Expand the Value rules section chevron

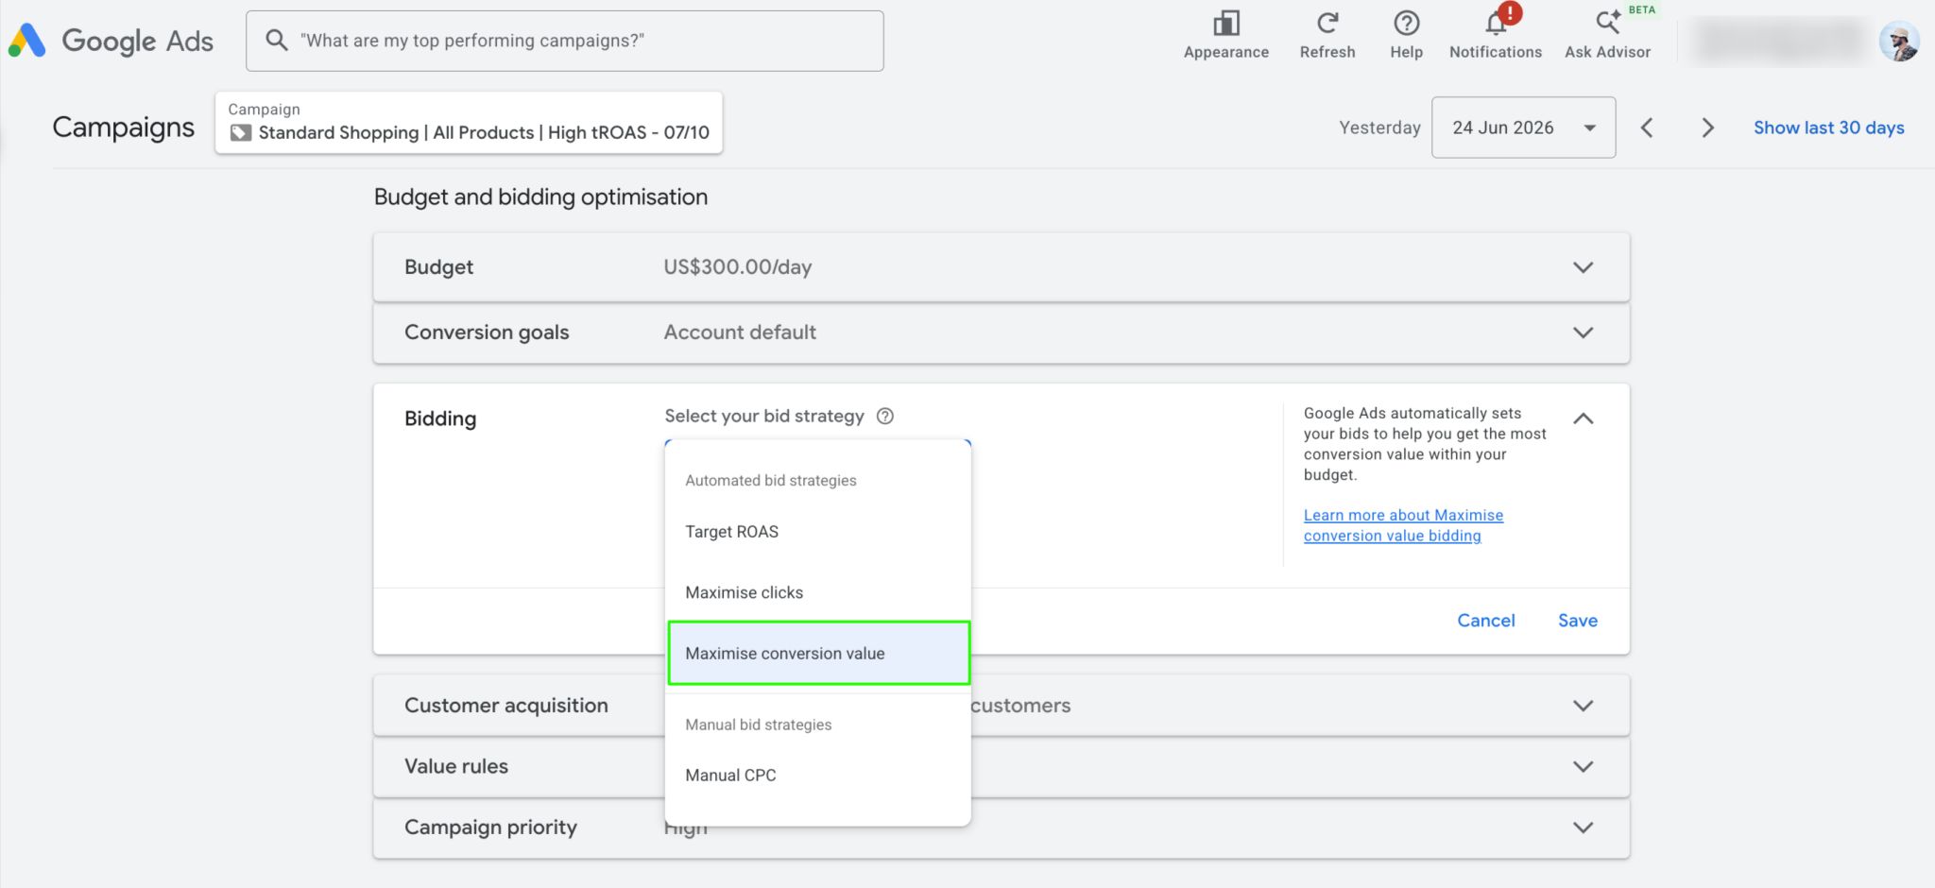1584,766
